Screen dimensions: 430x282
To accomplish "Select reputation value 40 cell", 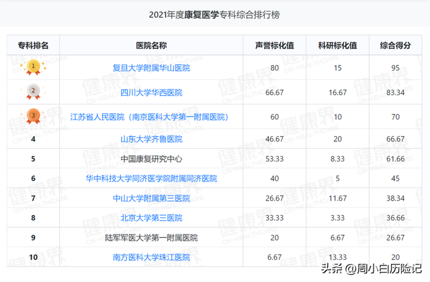I will point(274,178).
